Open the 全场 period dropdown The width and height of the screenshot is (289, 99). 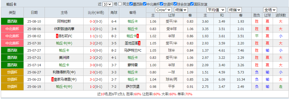point(270,10)
